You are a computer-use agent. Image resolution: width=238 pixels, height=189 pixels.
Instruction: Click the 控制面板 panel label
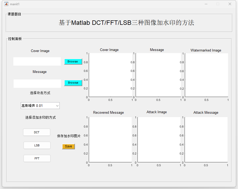click(15, 39)
